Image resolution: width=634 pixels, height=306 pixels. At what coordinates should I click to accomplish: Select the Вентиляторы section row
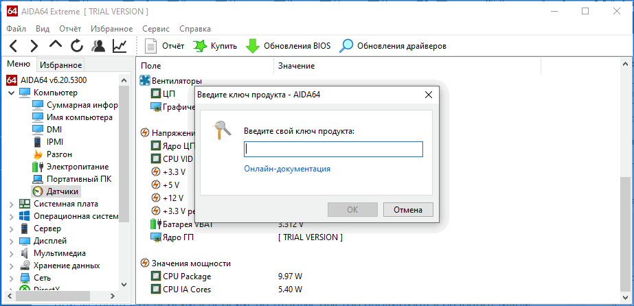[171, 81]
